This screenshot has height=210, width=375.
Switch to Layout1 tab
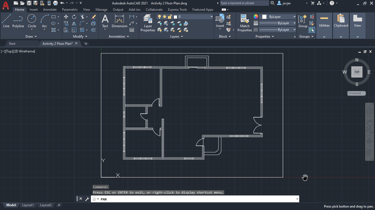[x=28, y=205]
